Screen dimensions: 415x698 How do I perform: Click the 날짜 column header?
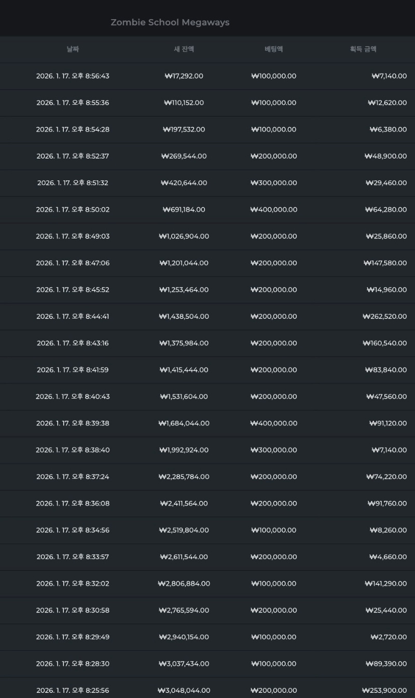(x=73, y=49)
